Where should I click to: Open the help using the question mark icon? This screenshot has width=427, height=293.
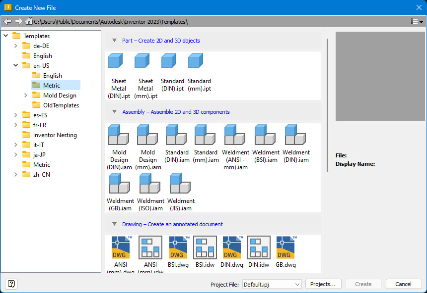[x=10, y=284]
